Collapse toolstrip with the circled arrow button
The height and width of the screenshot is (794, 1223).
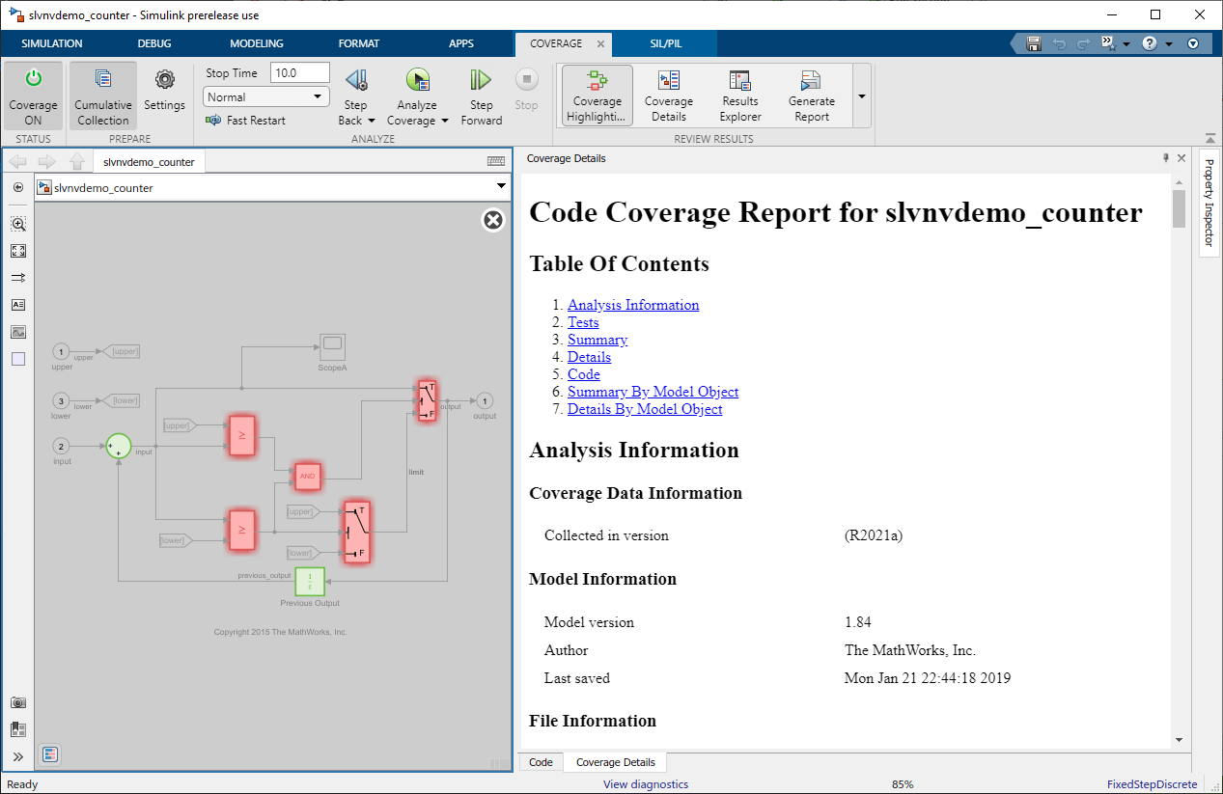pyautogui.click(x=1193, y=43)
